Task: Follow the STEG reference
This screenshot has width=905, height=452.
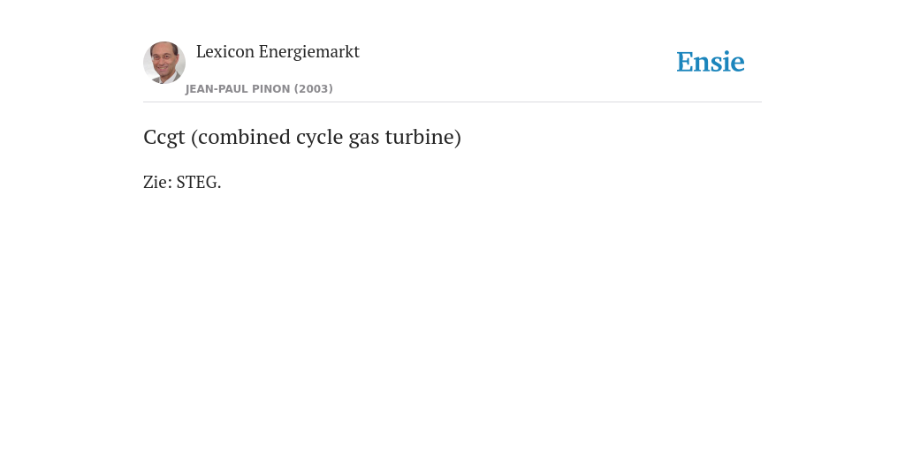Action: point(199,182)
